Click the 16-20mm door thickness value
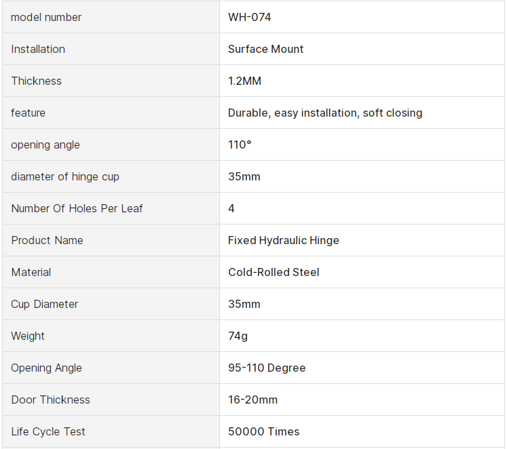This screenshot has width=507, height=449. (x=252, y=399)
